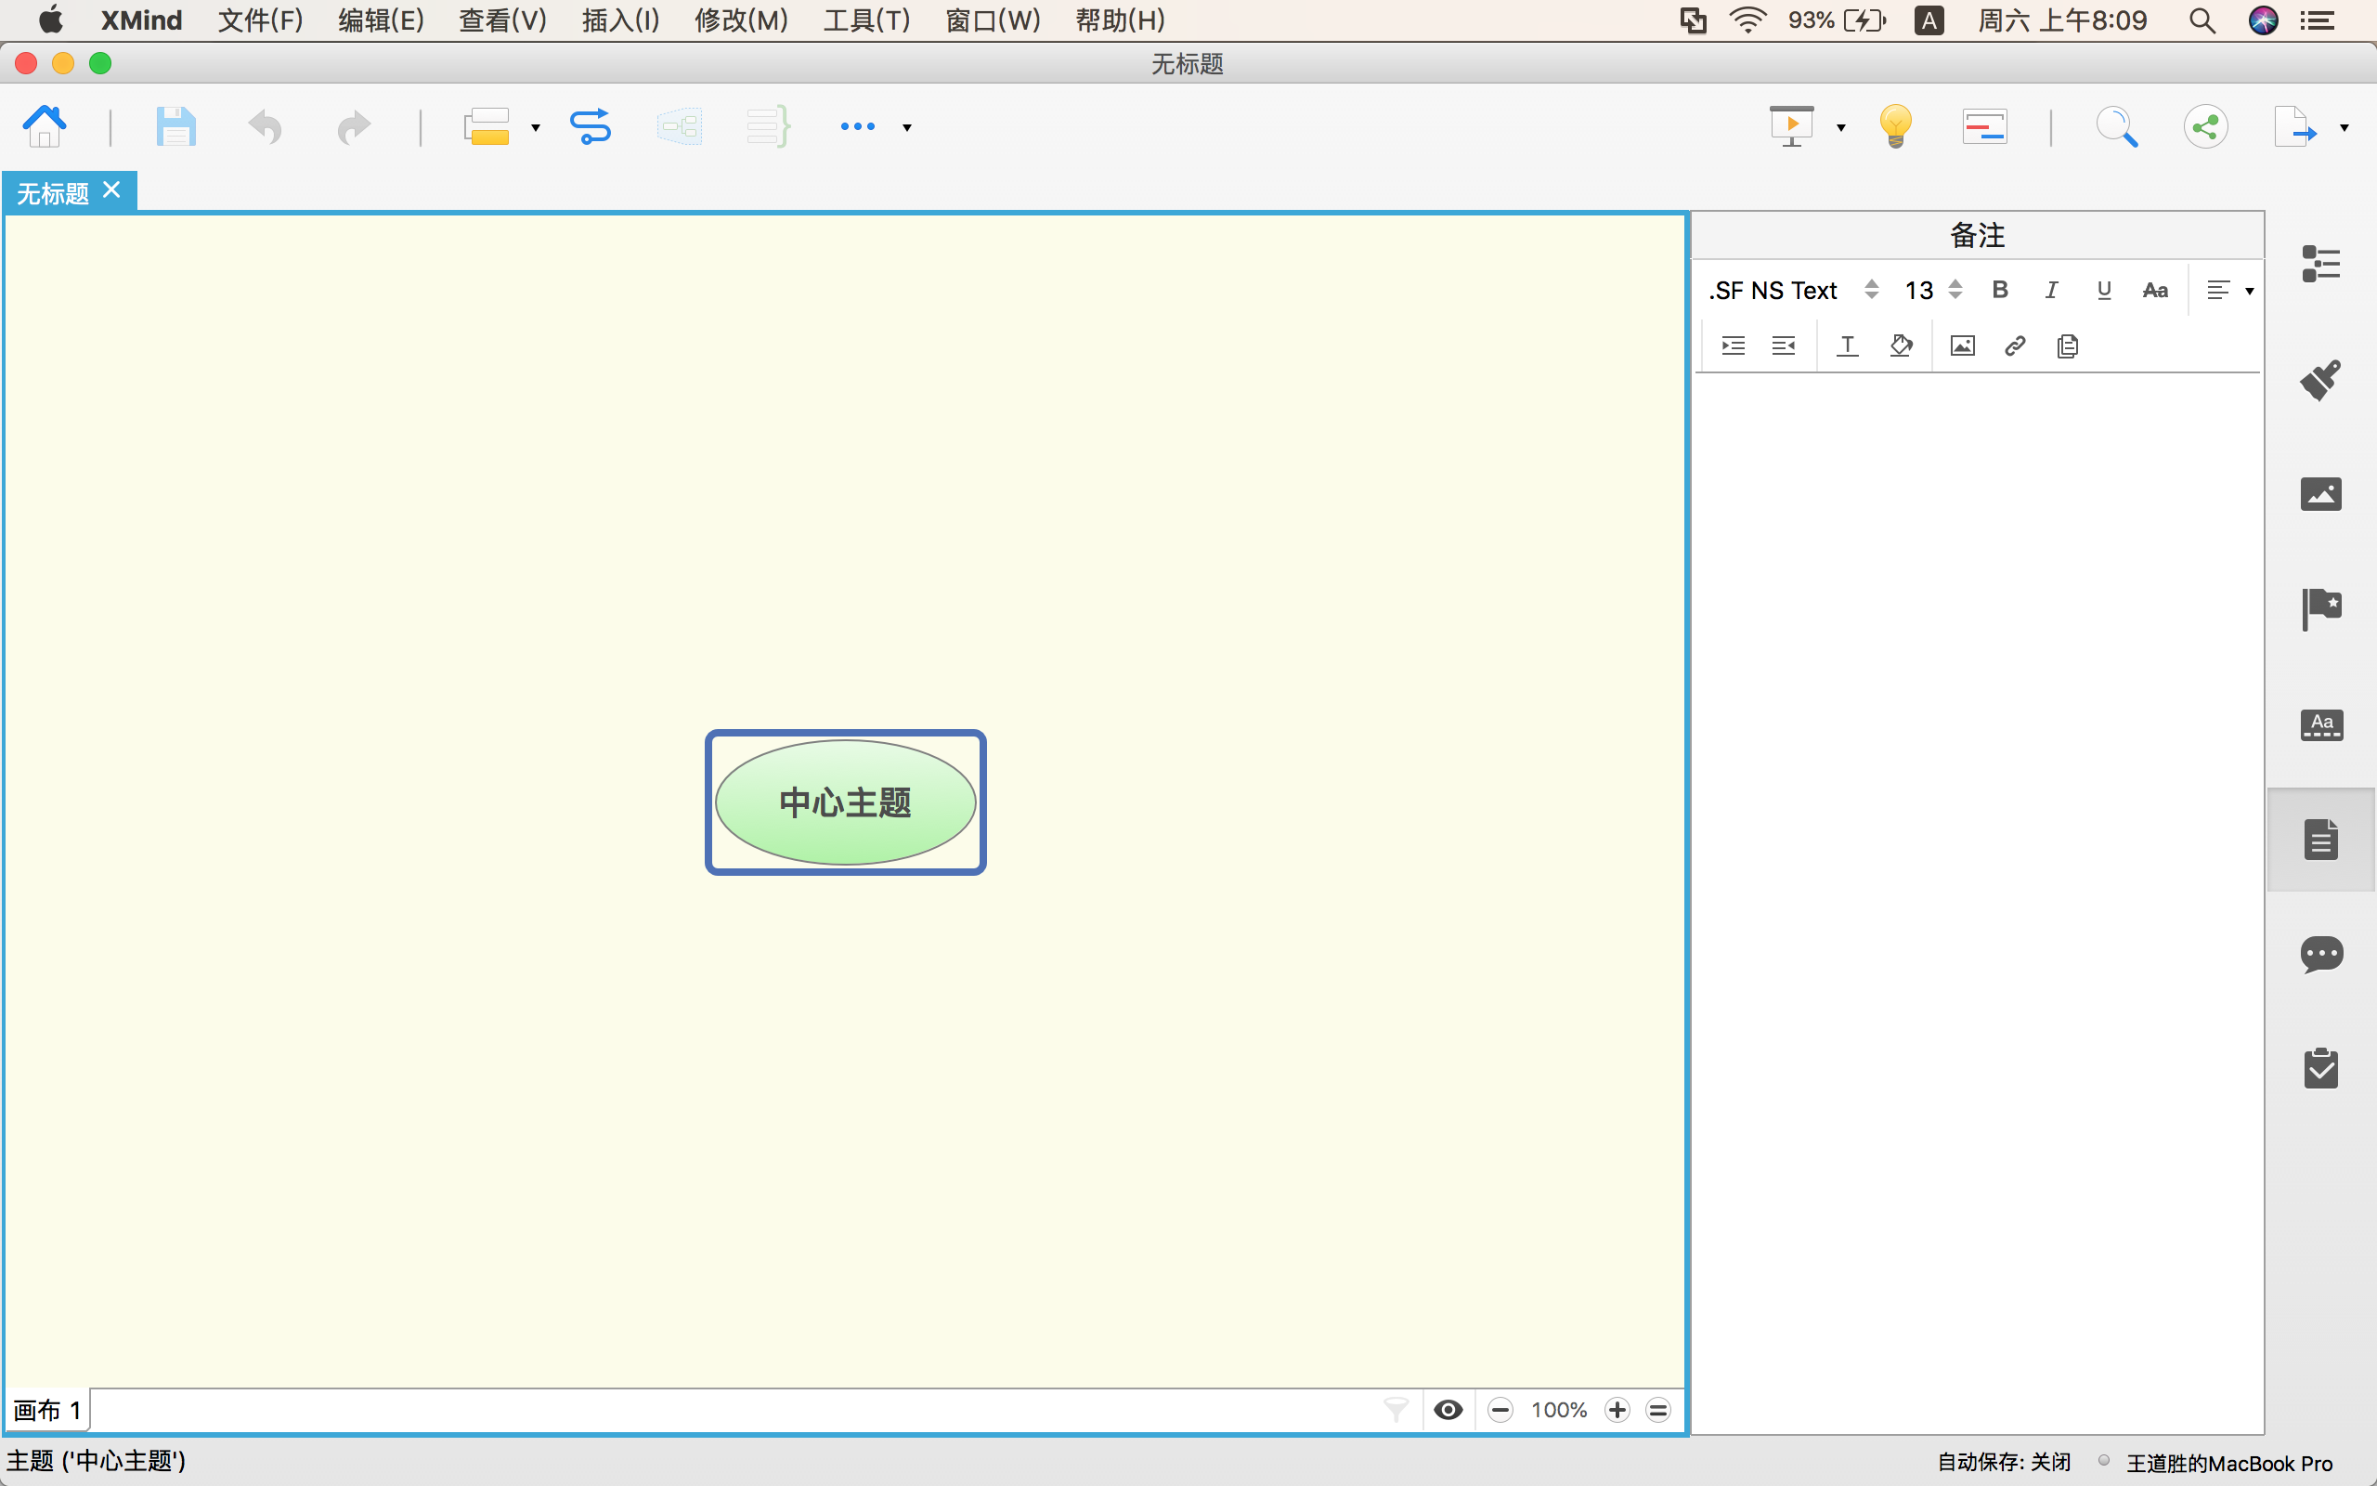Zoom in with plus button
The image size is (2377, 1486).
click(1617, 1411)
